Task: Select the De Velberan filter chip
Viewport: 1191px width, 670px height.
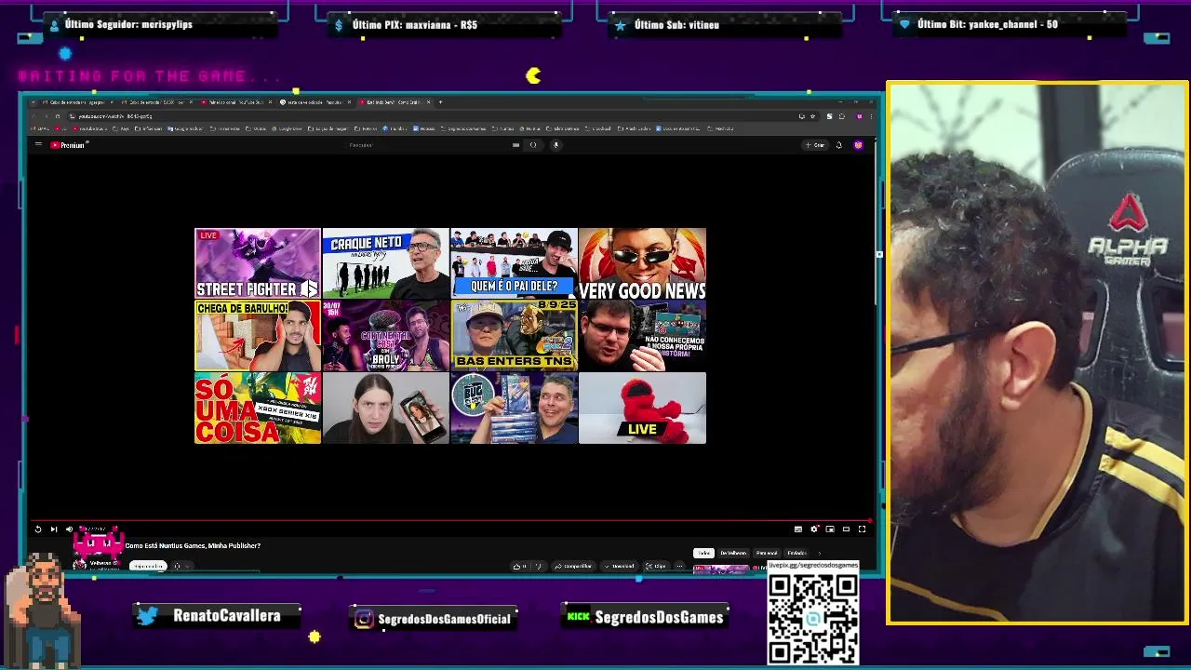Action: [733, 553]
